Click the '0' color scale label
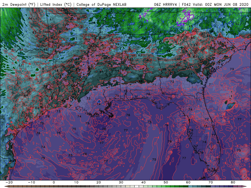251x188 pixels. [x=54, y=182]
